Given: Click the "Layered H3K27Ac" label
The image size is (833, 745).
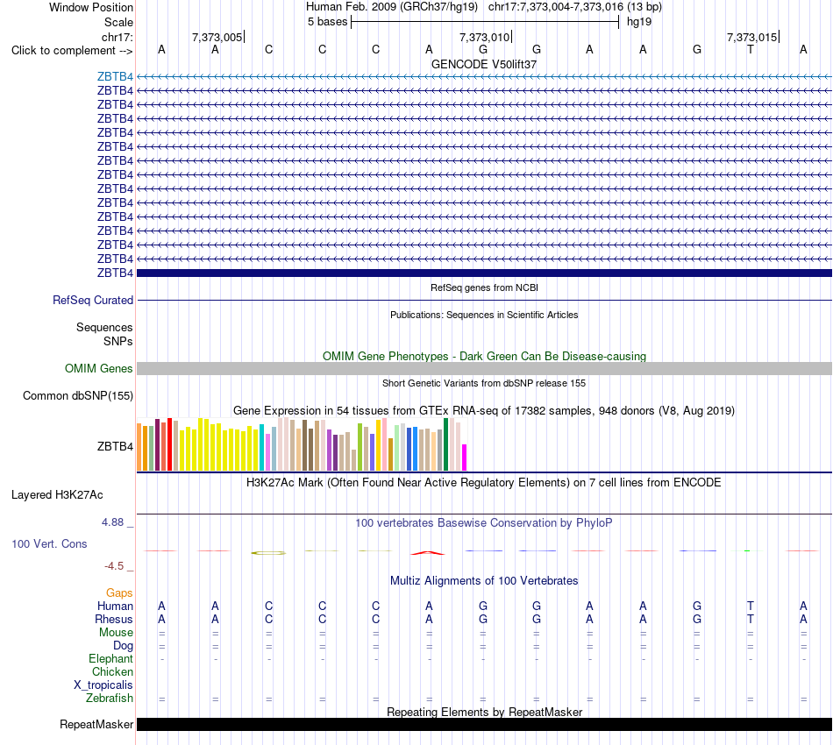Looking at the screenshot, I should pyautogui.click(x=57, y=495).
